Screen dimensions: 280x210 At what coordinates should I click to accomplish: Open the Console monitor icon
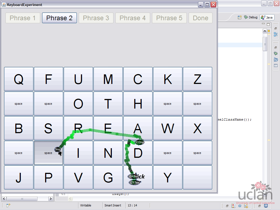[266, 206]
